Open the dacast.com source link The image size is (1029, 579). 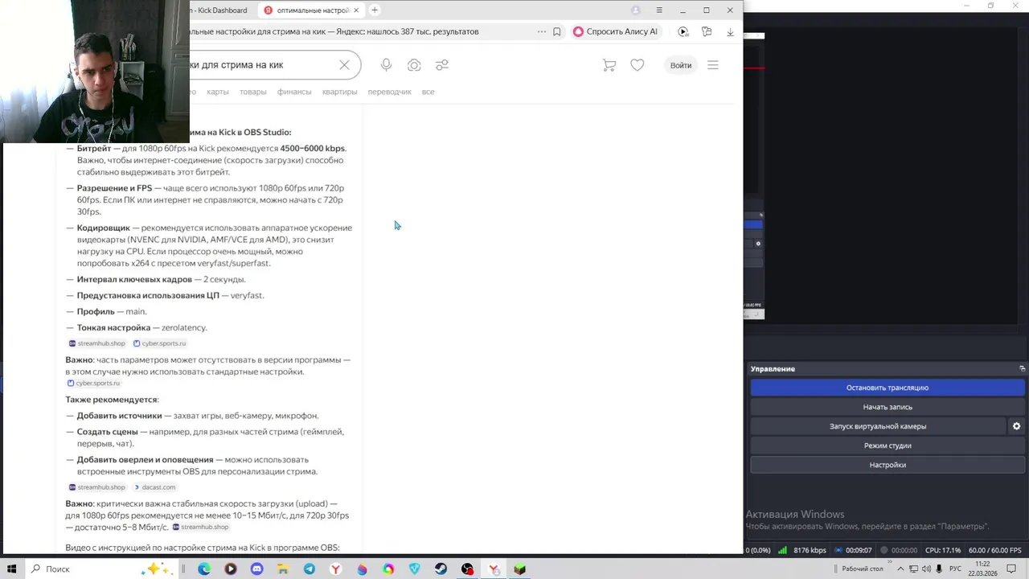tap(154, 487)
